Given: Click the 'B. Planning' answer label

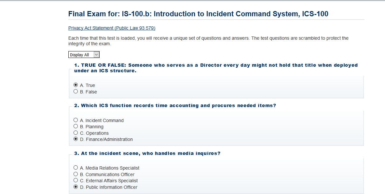Looking at the screenshot, I should point(91,127).
